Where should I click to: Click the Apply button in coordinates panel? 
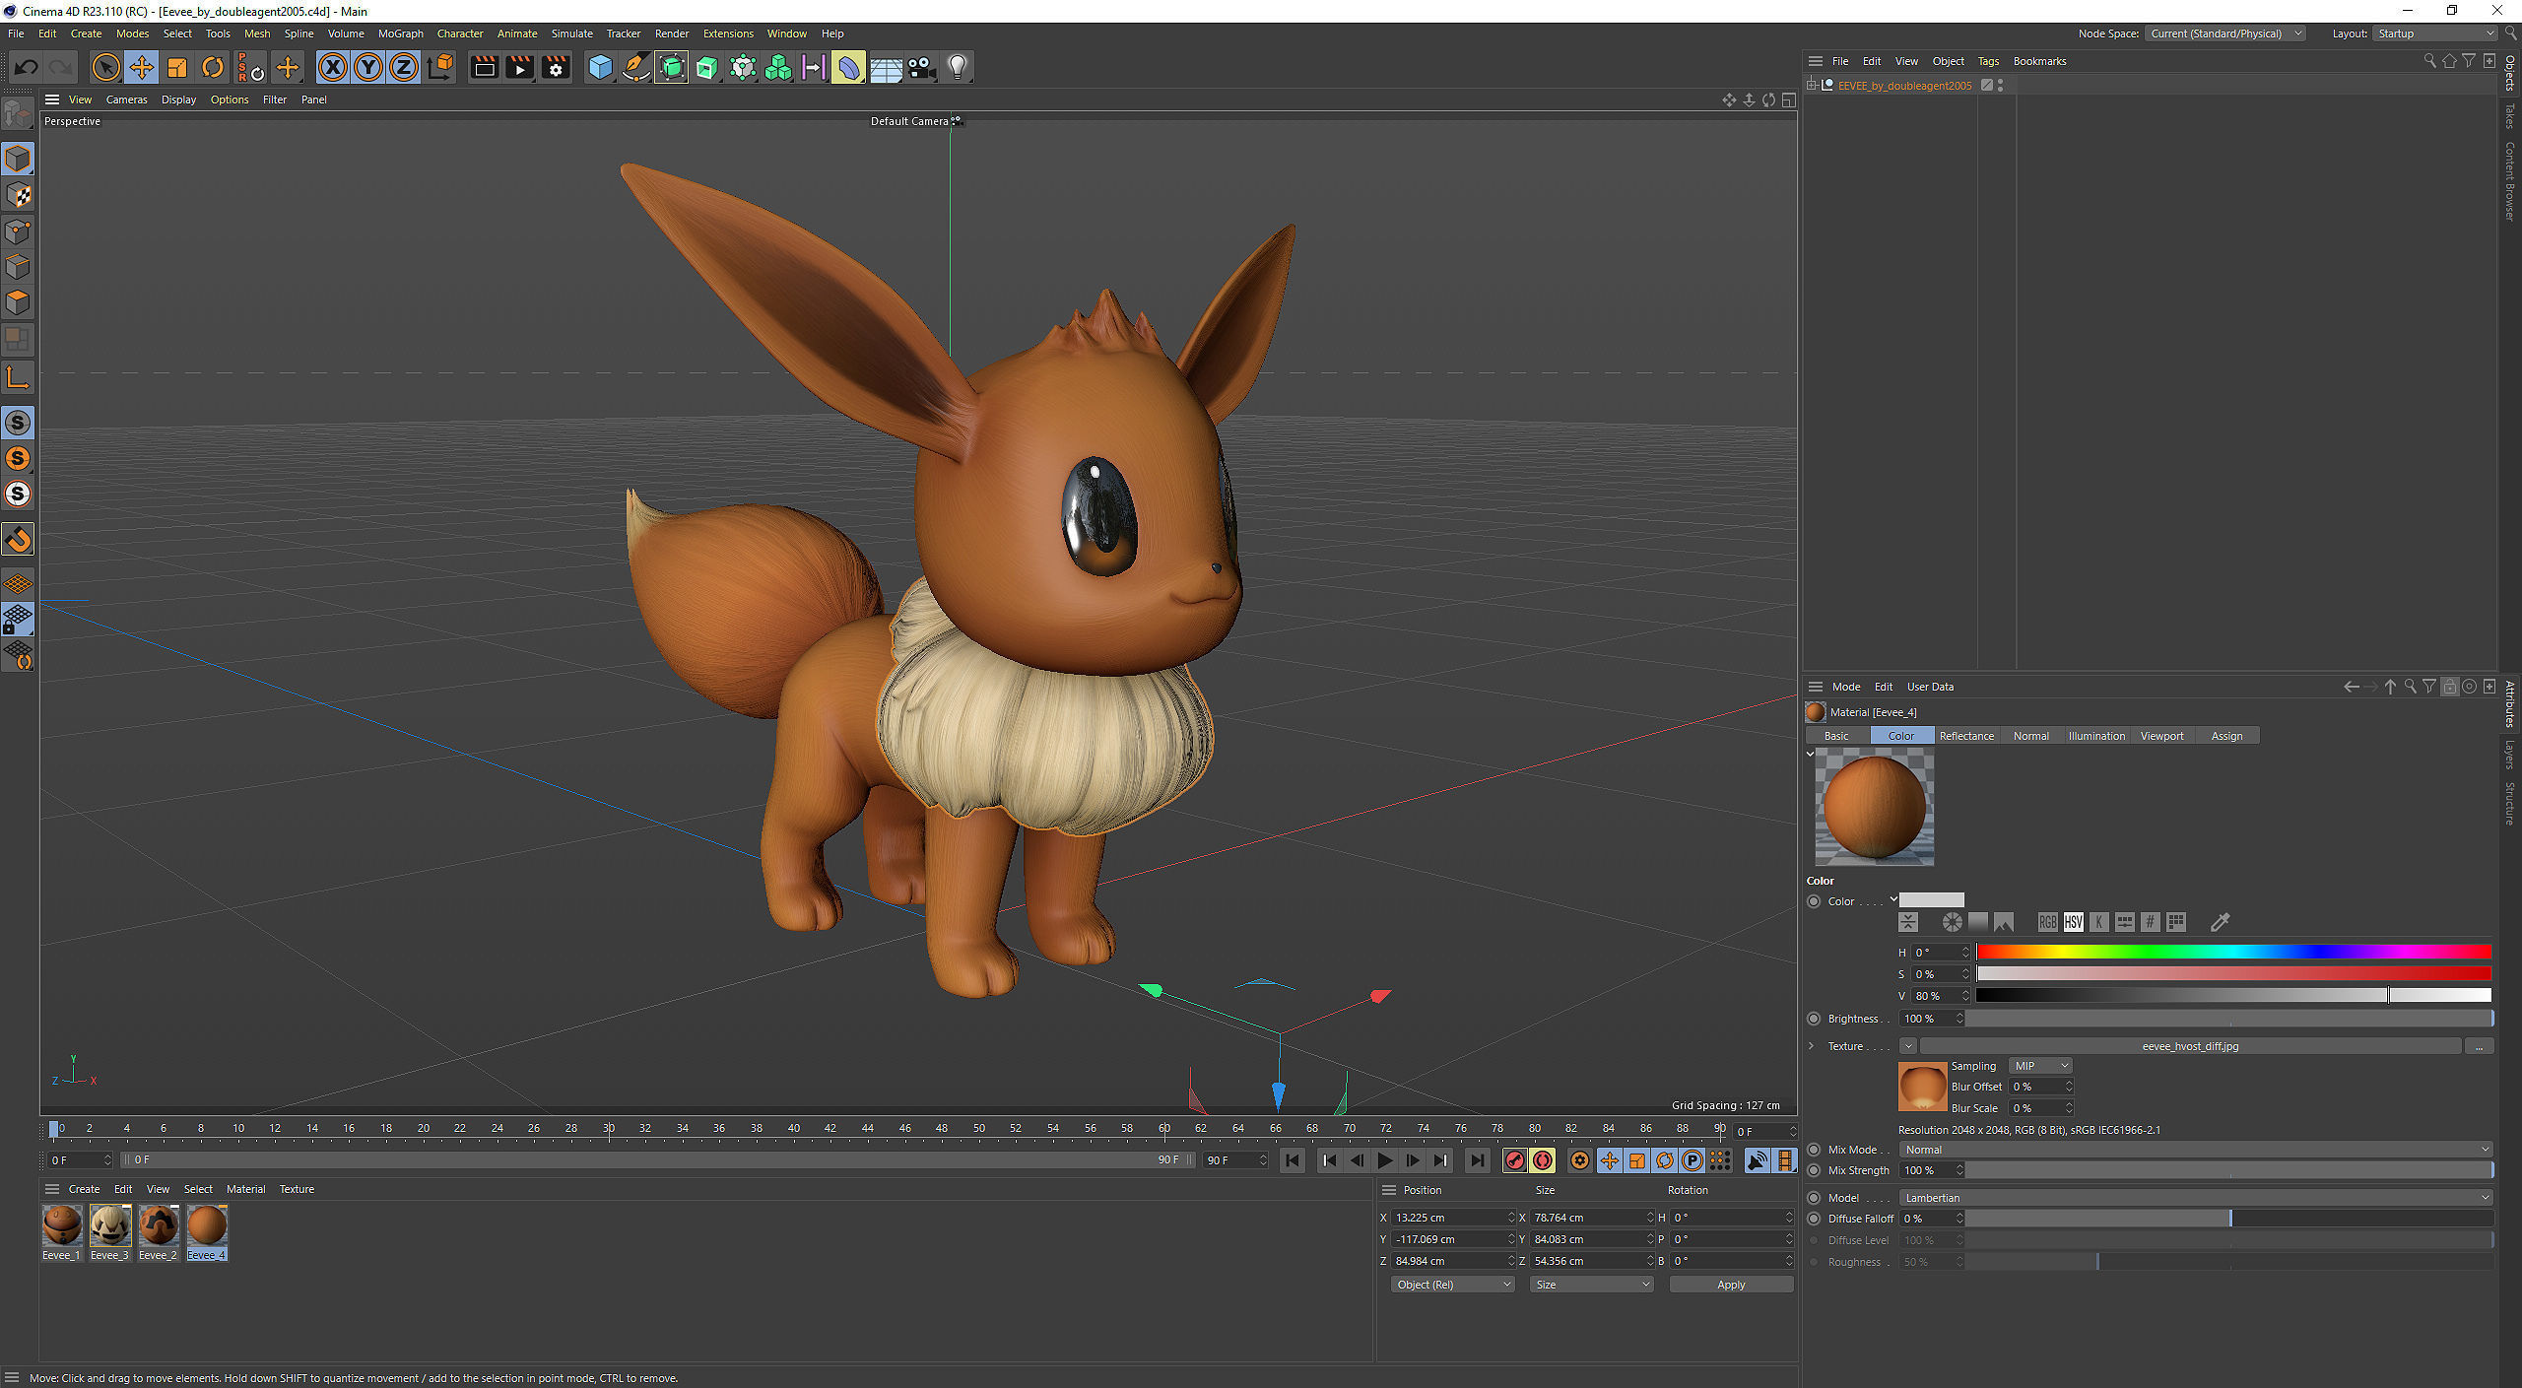(1731, 1285)
